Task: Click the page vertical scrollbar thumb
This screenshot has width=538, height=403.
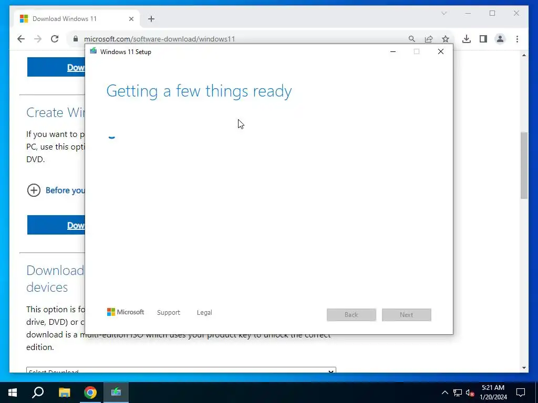Action: tap(524, 165)
